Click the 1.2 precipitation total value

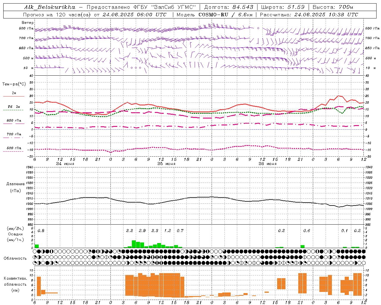[x=168, y=231]
